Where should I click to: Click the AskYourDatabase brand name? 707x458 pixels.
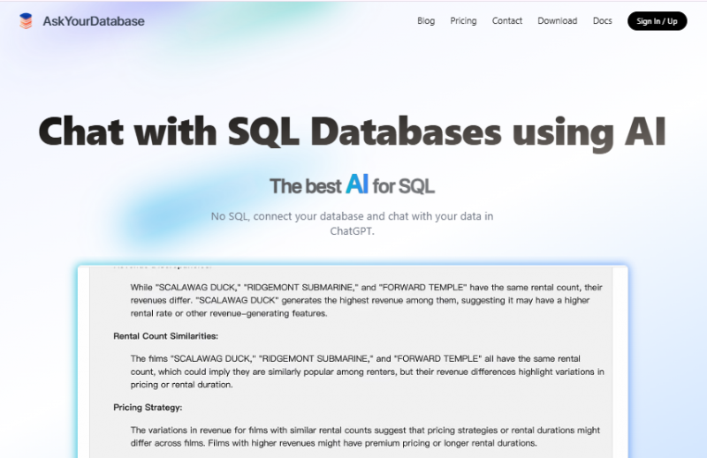94,21
